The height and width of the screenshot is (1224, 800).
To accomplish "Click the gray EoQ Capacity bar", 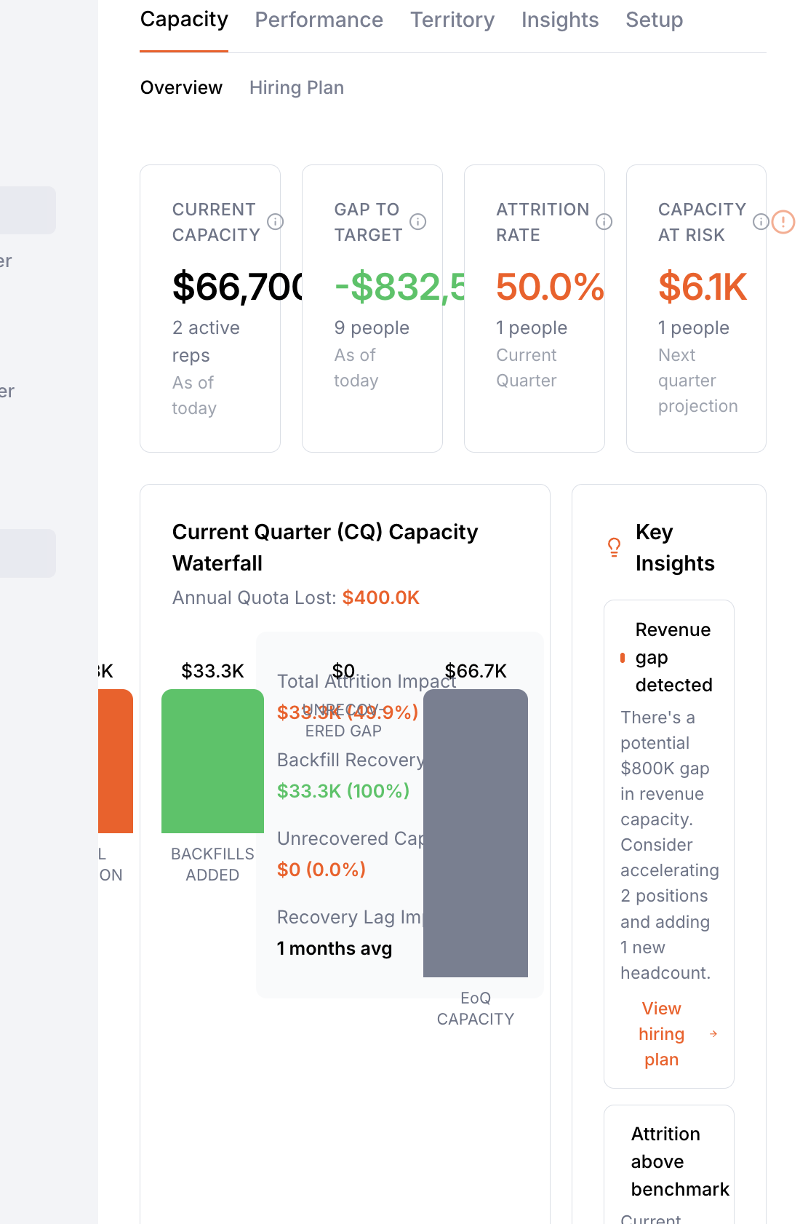I will coord(475,832).
